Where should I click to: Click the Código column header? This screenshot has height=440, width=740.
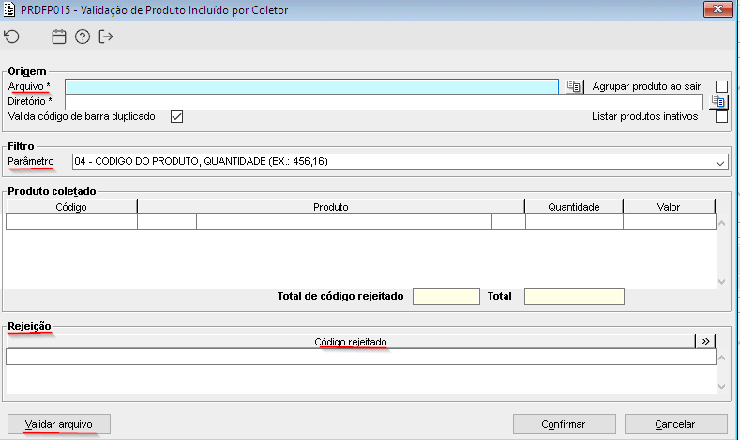pos(71,207)
